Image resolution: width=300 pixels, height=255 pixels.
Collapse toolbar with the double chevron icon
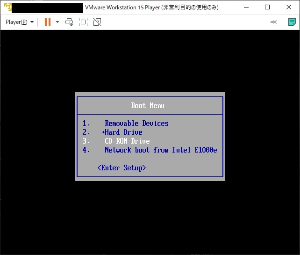pos(273,22)
